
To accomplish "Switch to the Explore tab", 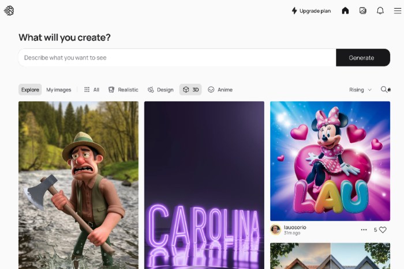I will (30, 89).
